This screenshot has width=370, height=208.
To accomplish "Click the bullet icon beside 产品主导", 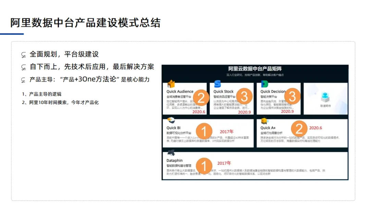I will [23, 80].
